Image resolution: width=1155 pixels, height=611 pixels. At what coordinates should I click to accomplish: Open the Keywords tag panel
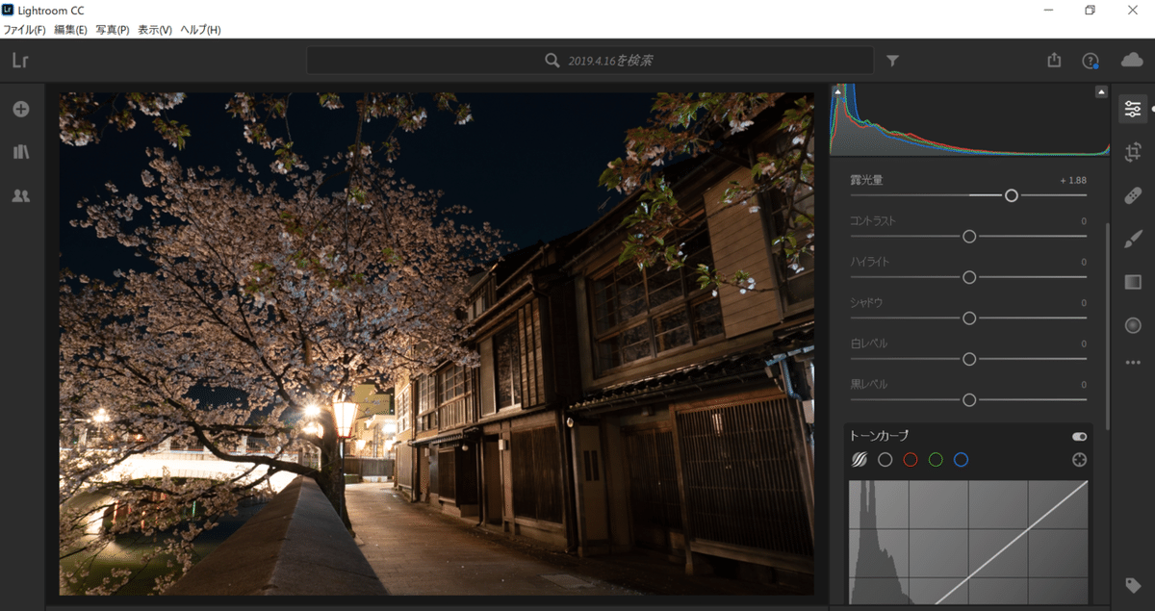point(1133,585)
